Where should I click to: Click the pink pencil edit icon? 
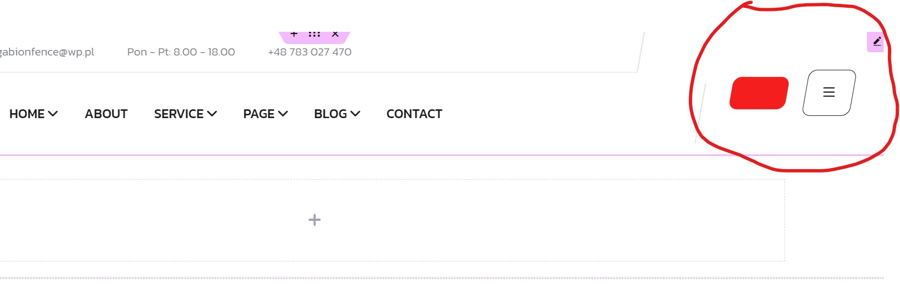(876, 42)
